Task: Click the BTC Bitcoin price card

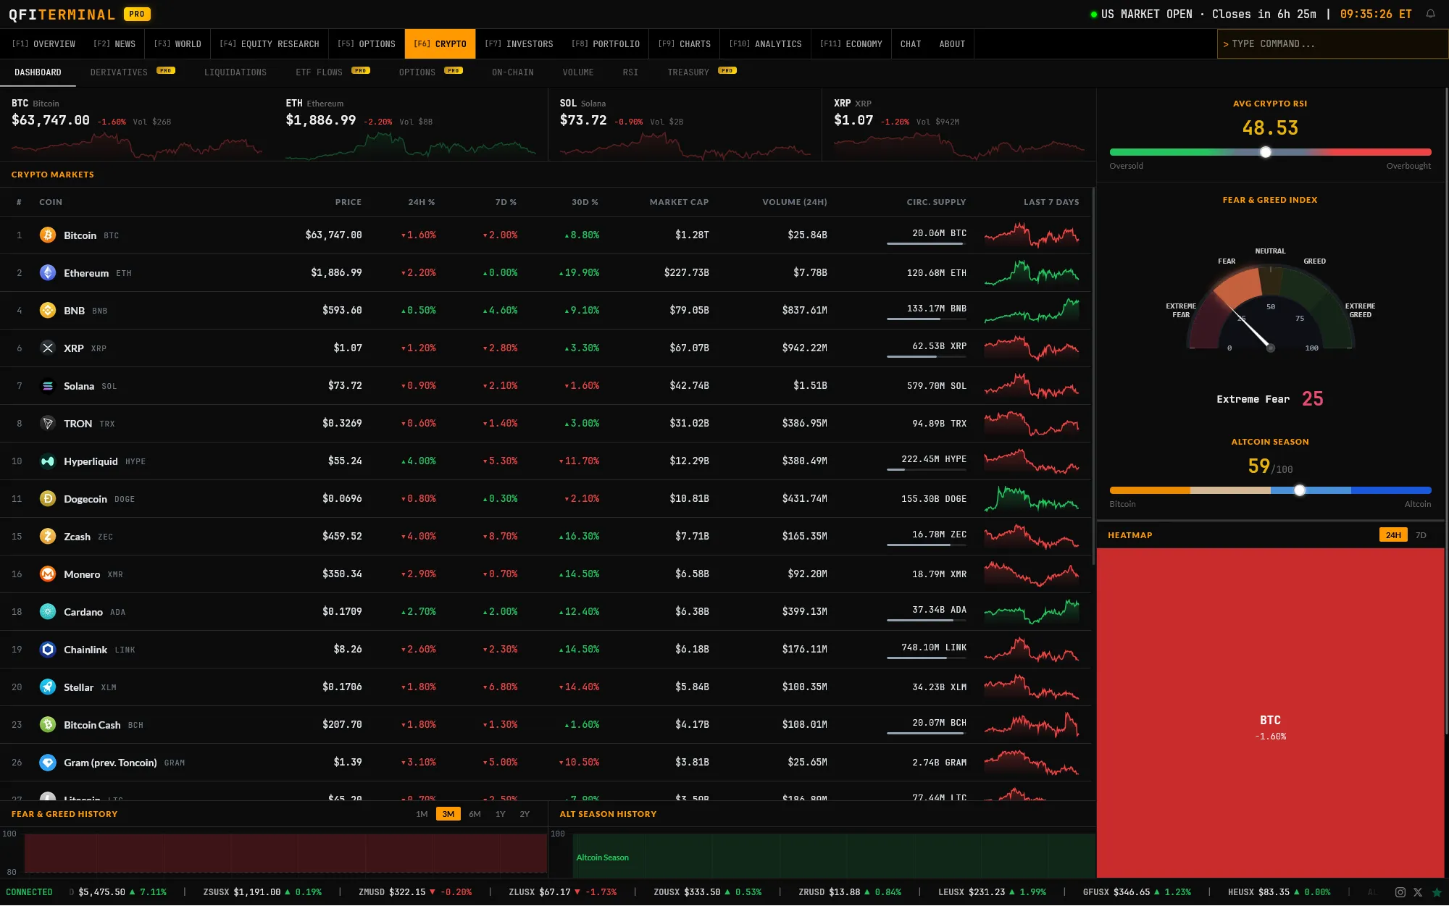Action: click(137, 125)
